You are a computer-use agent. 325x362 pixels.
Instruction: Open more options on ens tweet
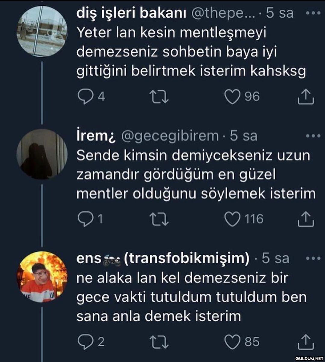(313, 259)
